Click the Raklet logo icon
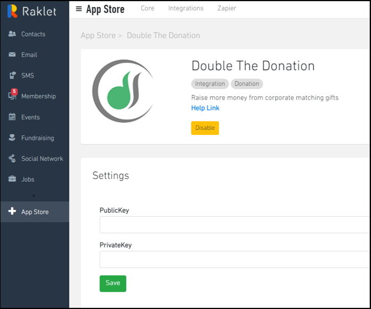This screenshot has width=371, height=309. pos(12,11)
